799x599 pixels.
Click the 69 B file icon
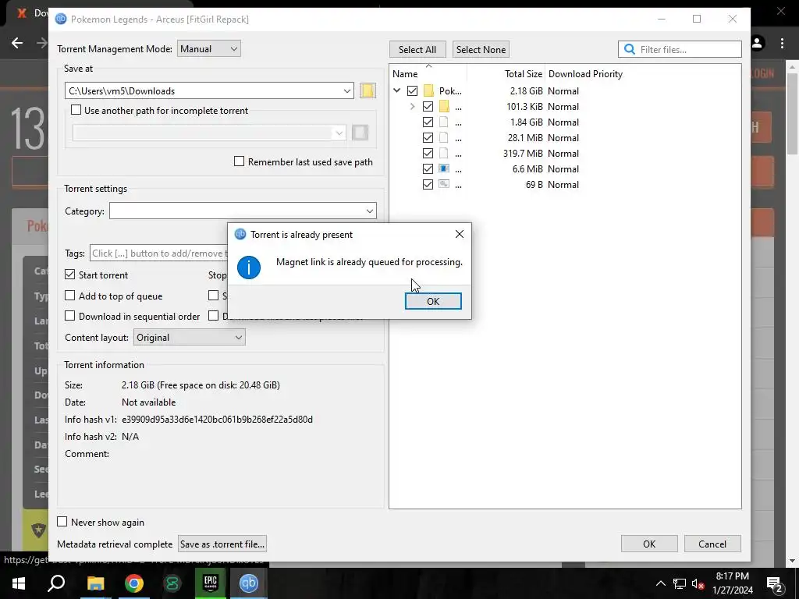click(x=444, y=184)
